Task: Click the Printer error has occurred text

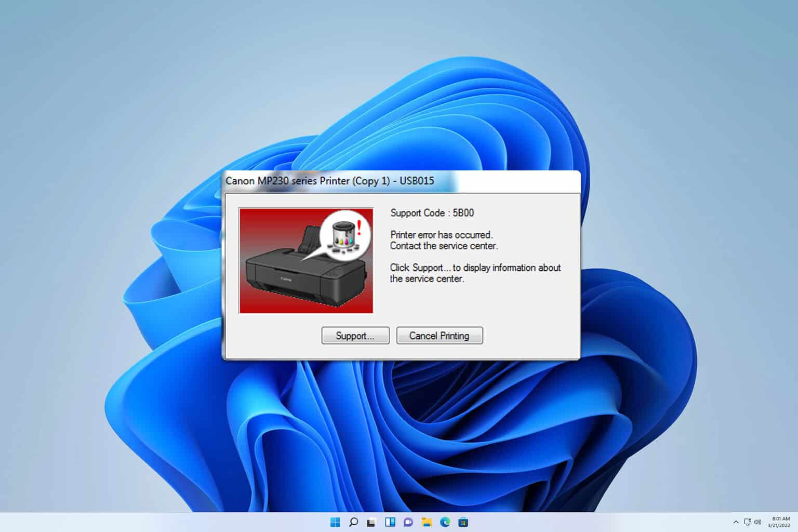Action: tap(441, 235)
